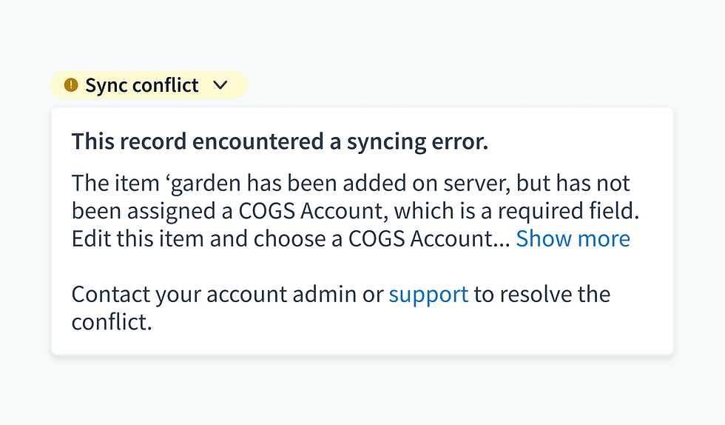The height and width of the screenshot is (425, 725).
Task: Click the Sync conflict badge label
Action: pyautogui.click(x=141, y=85)
